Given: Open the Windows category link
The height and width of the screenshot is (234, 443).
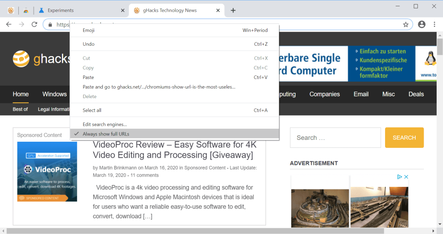Looking at the screenshot, I should tap(54, 94).
